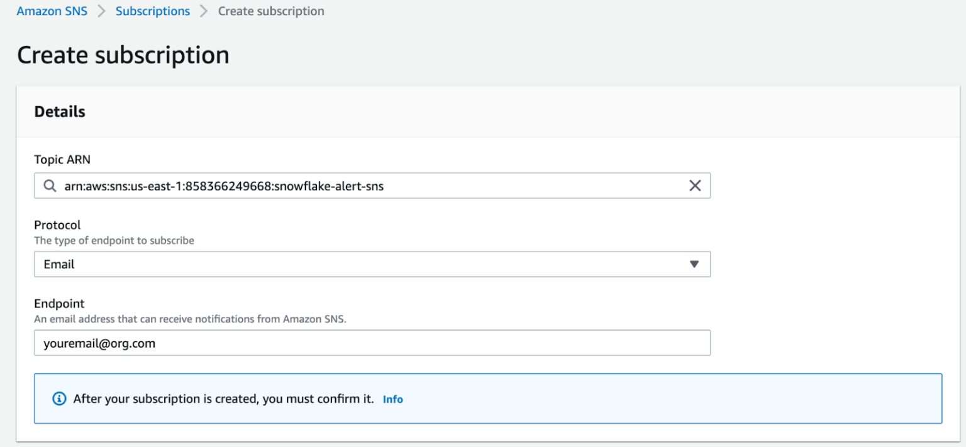Open the Protocol selector showing Email
The width and height of the screenshot is (966, 447).
372,264
